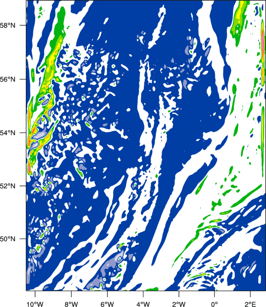Click the 6°W longitude label
Image resolution: width=266 pixels, height=307 pixels.
[107, 304]
